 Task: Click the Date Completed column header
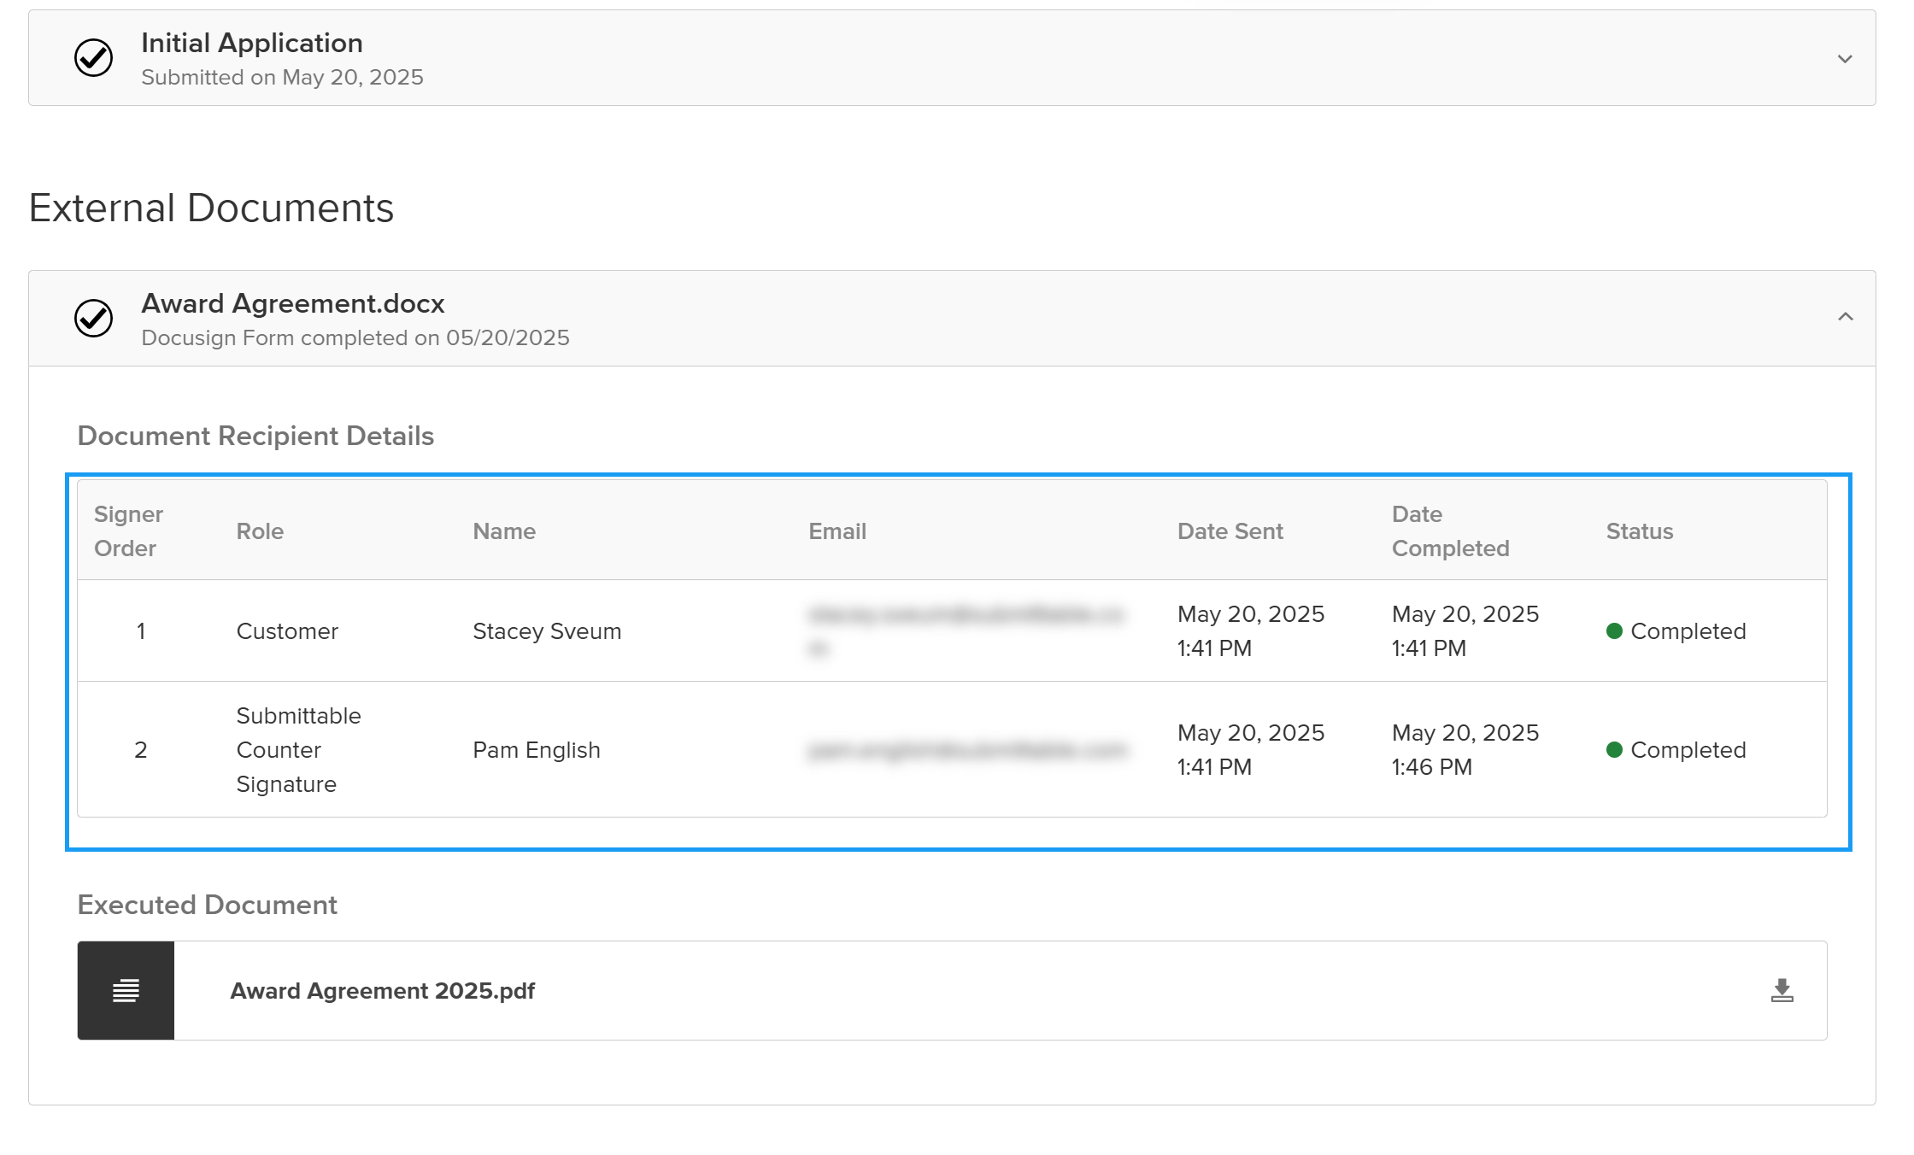point(1450,531)
